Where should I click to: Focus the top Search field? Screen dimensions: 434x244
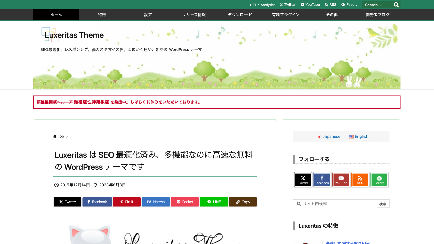tap(377, 5)
